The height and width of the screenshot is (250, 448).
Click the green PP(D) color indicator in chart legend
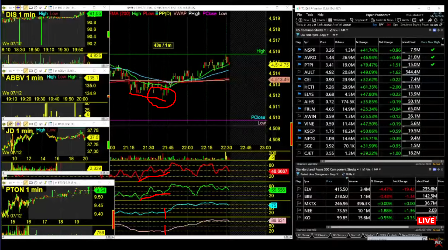pyautogui.click(x=156, y=14)
